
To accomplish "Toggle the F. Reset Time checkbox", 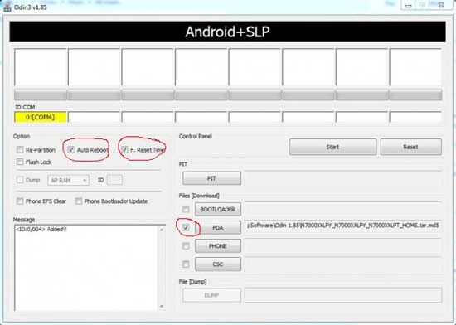I will click(124, 149).
